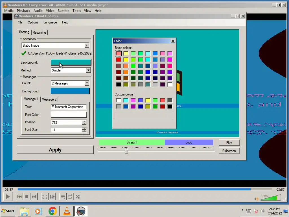Open VLC Media menu
Screen dimensions: 289x217
(9, 11)
